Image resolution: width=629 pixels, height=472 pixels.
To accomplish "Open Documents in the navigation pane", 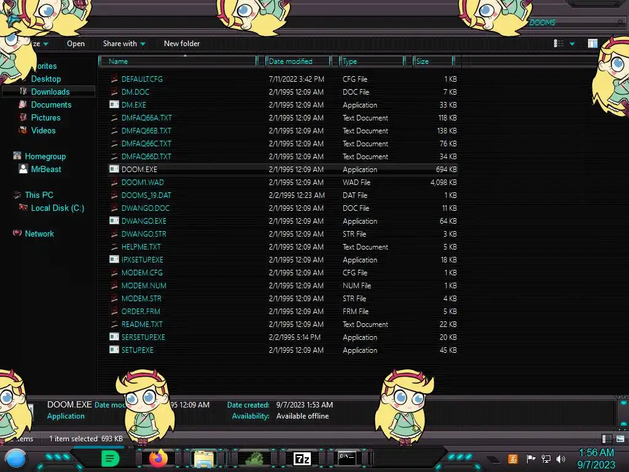I will point(51,104).
